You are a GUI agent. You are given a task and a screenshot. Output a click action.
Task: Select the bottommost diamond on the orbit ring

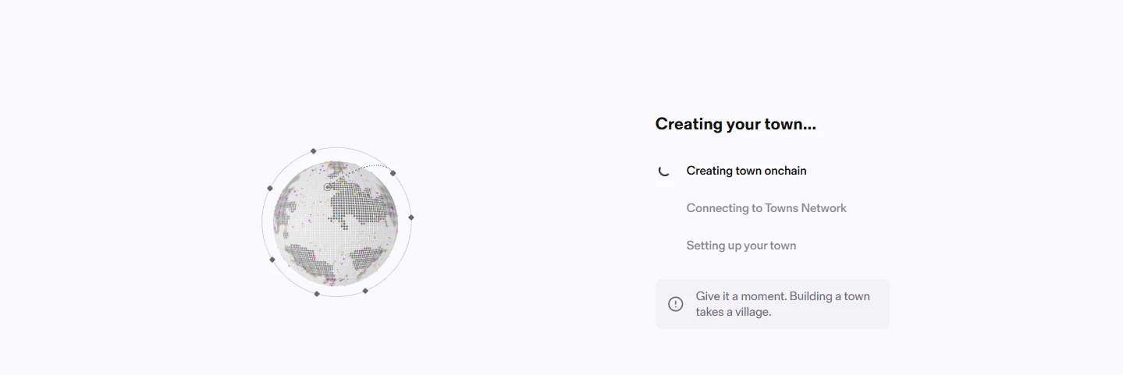pyautogui.click(x=317, y=294)
